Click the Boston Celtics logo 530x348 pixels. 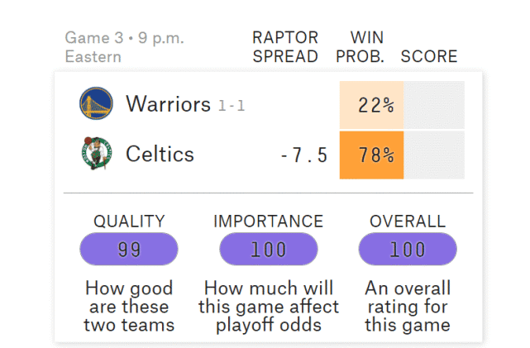(97, 153)
